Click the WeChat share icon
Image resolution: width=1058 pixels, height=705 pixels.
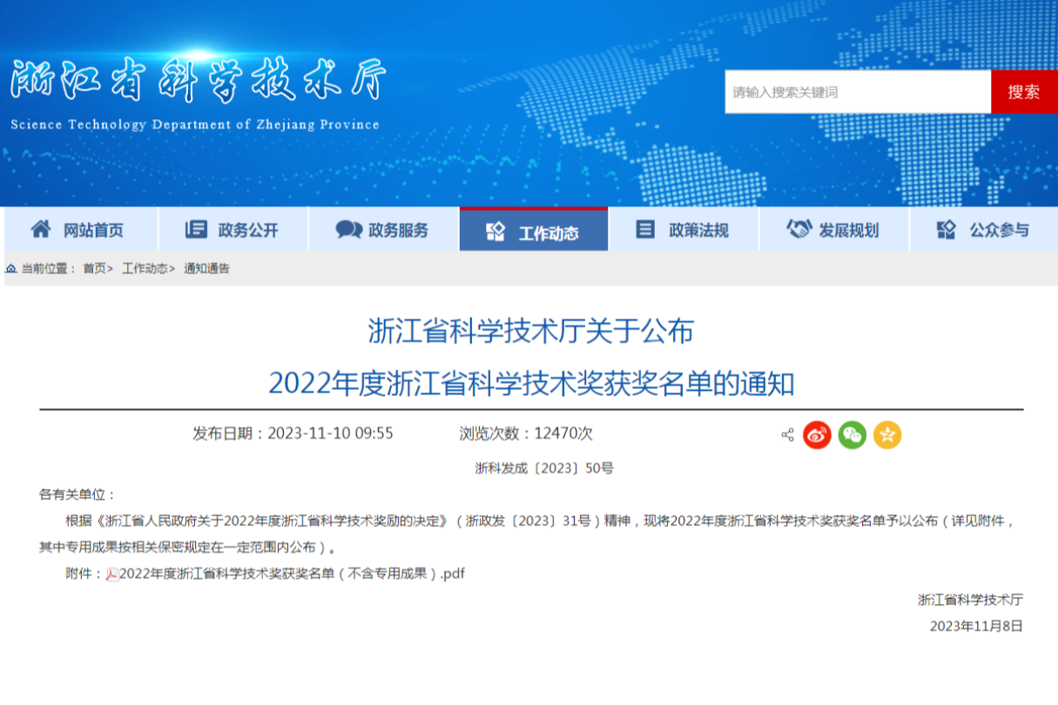[852, 435]
